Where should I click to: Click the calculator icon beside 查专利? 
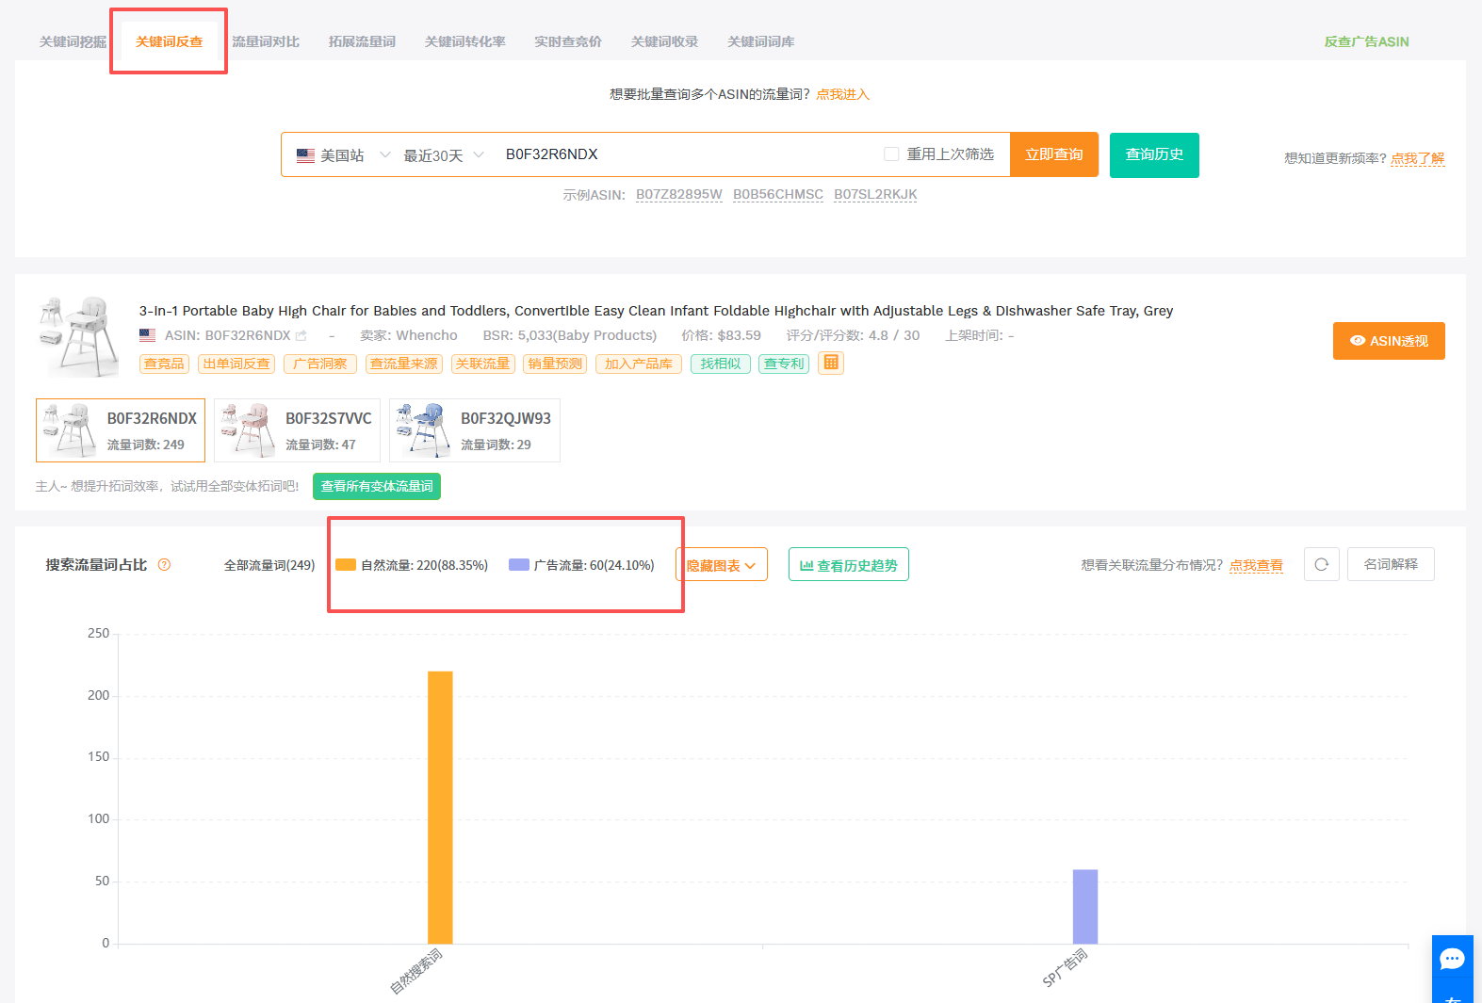(x=830, y=363)
